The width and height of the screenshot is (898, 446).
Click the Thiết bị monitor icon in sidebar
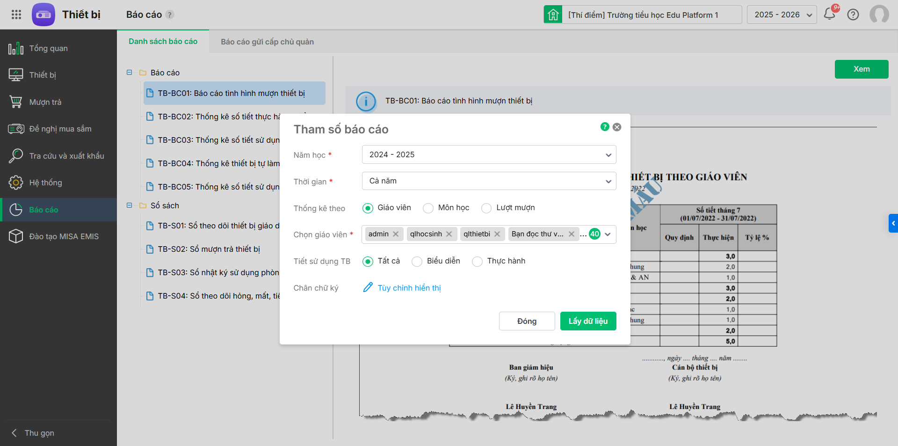click(16, 75)
